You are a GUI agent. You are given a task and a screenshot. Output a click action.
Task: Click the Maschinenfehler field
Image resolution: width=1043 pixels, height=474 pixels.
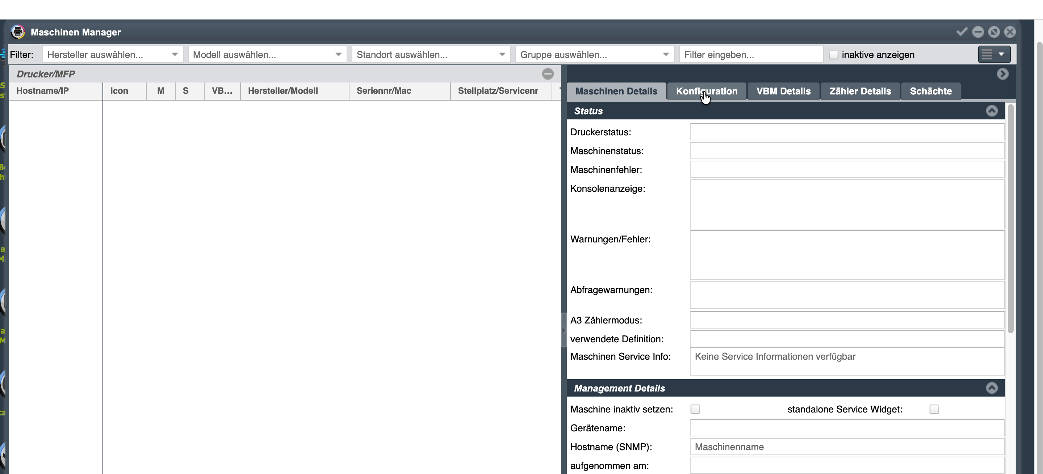847,169
